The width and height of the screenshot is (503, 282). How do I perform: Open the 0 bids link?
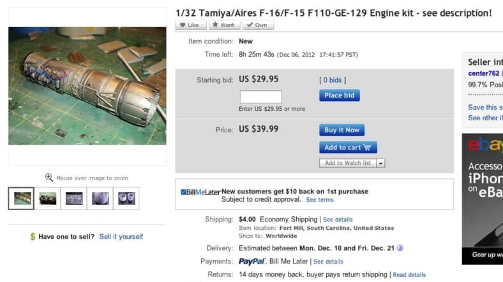pyautogui.click(x=332, y=80)
